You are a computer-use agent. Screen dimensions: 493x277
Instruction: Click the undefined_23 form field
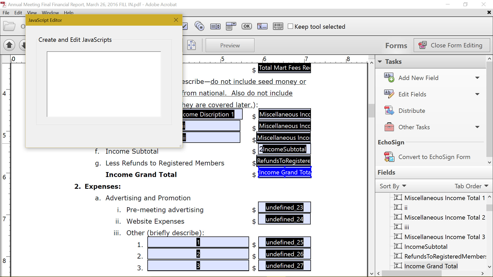pyautogui.click(x=284, y=207)
